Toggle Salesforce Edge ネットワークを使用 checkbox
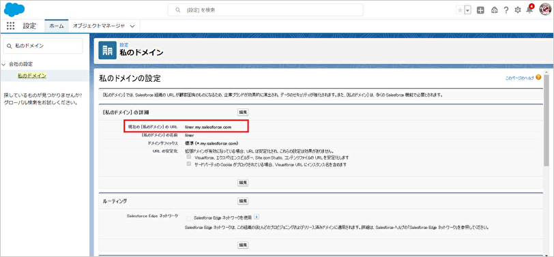Image resolution: width=554 pixels, height=257 pixels. [189, 218]
